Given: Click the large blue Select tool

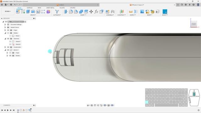Looking at the screenshot, I should tap(165, 12).
